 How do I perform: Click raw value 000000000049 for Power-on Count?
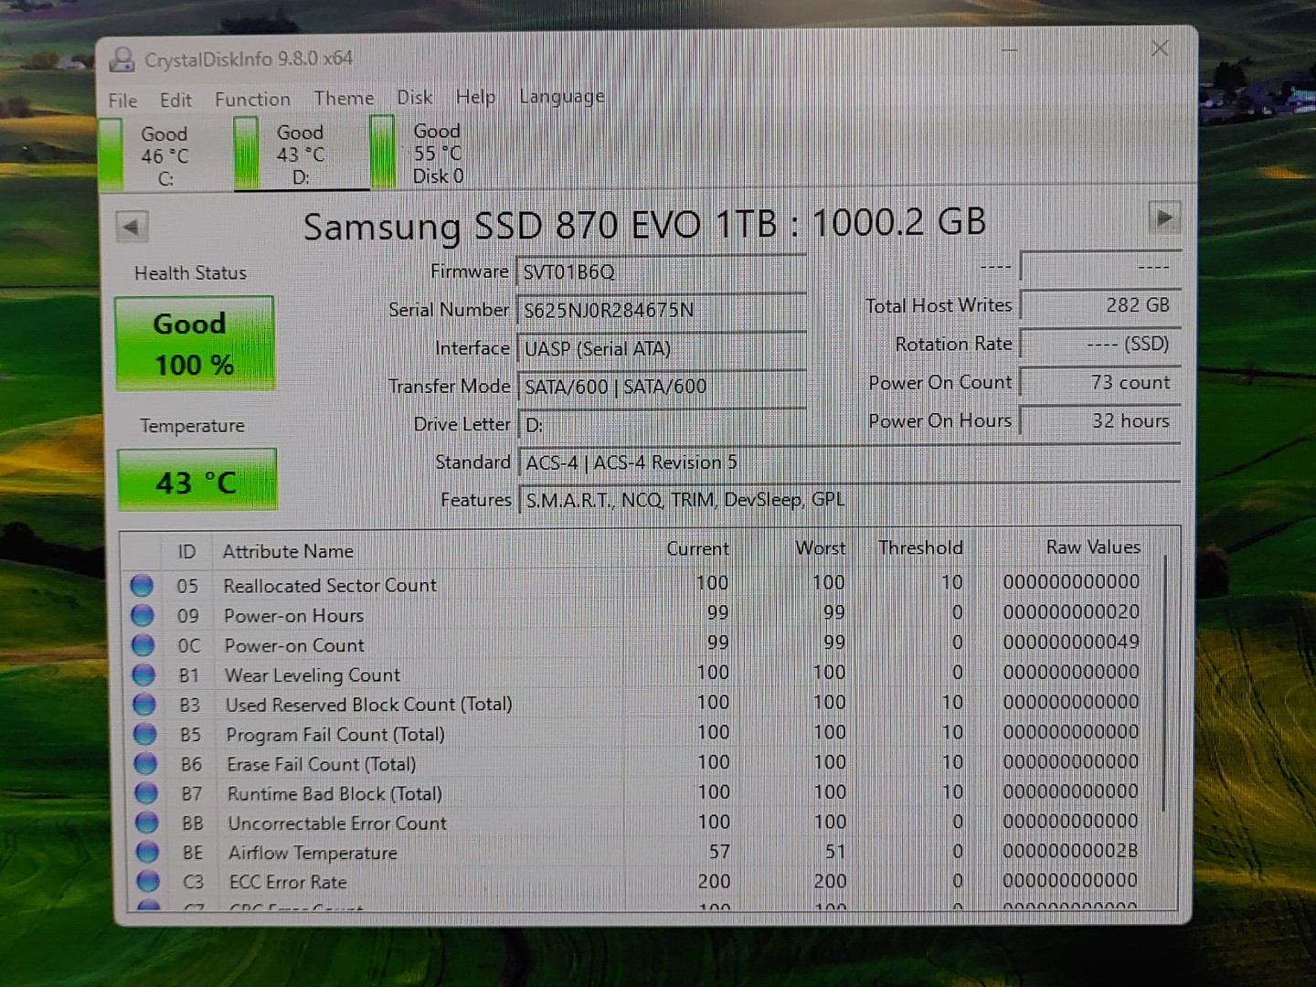(1071, 642)
